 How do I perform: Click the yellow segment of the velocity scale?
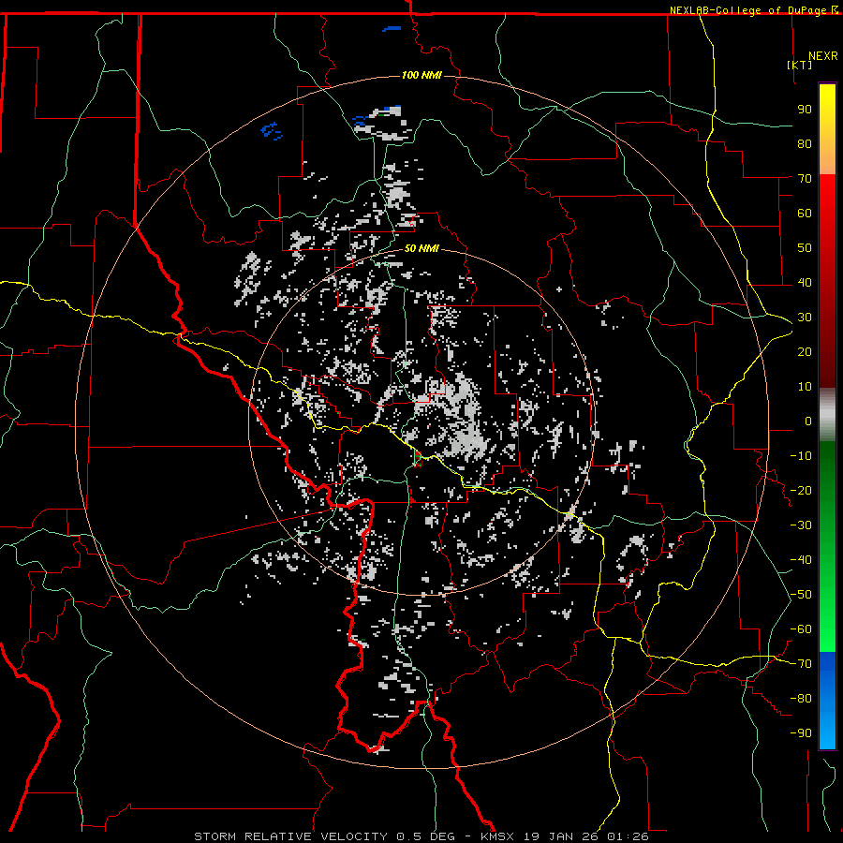pyautogui.click(x=827, y=112)
